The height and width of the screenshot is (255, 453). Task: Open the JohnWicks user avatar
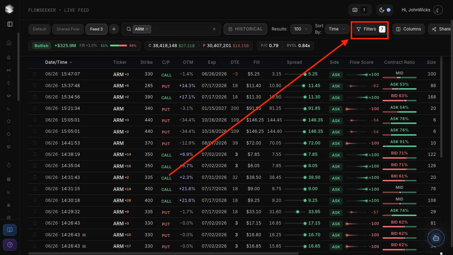coord(438,10)
